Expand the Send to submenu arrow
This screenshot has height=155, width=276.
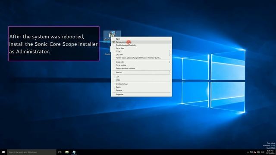169,73
